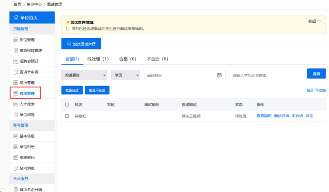This screenshot has height=192, width=329.
Task: Open 修改密码 in the sidebar
Action: point(32,158)
